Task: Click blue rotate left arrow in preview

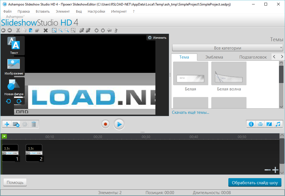Action: pos(8,101)
